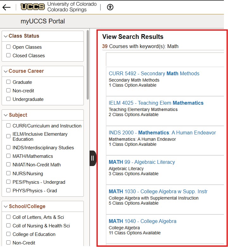Toggle the College of Education filter
The width and height of the screenshot is (228, 247).
pyautogui.click(x=9, y=234)
